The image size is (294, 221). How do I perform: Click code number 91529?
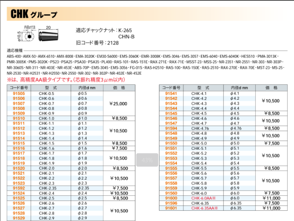(x=19, y=218)
